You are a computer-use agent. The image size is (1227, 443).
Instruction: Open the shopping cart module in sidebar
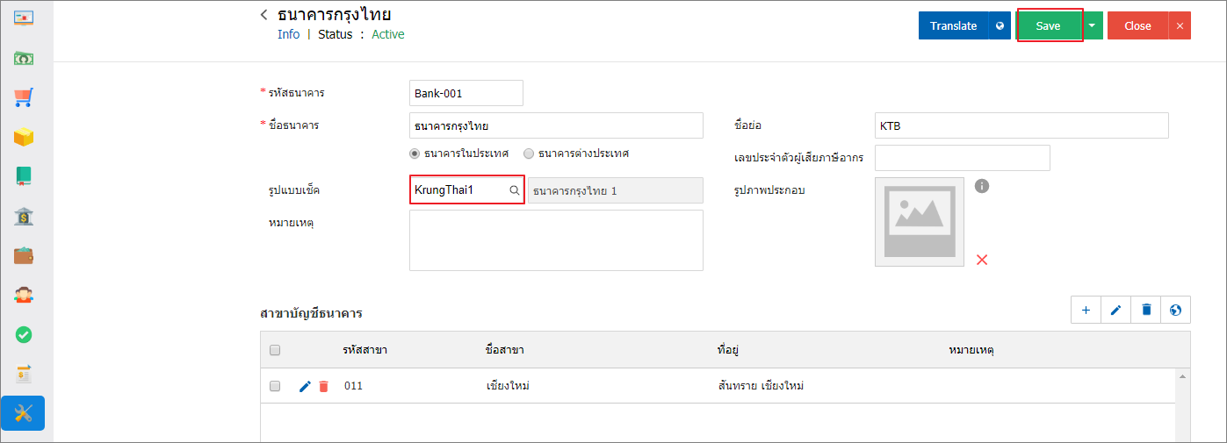24,96
